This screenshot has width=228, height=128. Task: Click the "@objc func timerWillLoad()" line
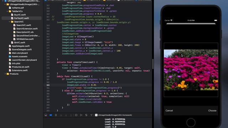click(x=74, y=76)
